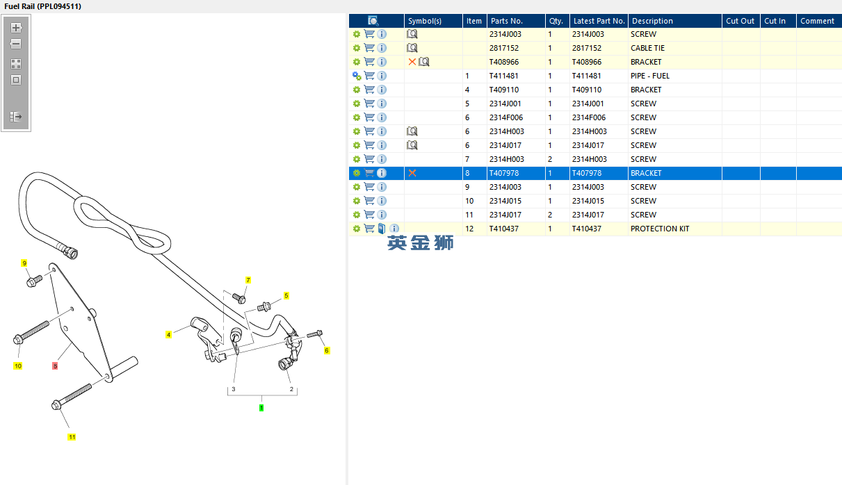The height and width of the screenshot is (485, 842).
Task: Add PROTECTION KIT T410437 to cart
Action: tap(369, 229)
